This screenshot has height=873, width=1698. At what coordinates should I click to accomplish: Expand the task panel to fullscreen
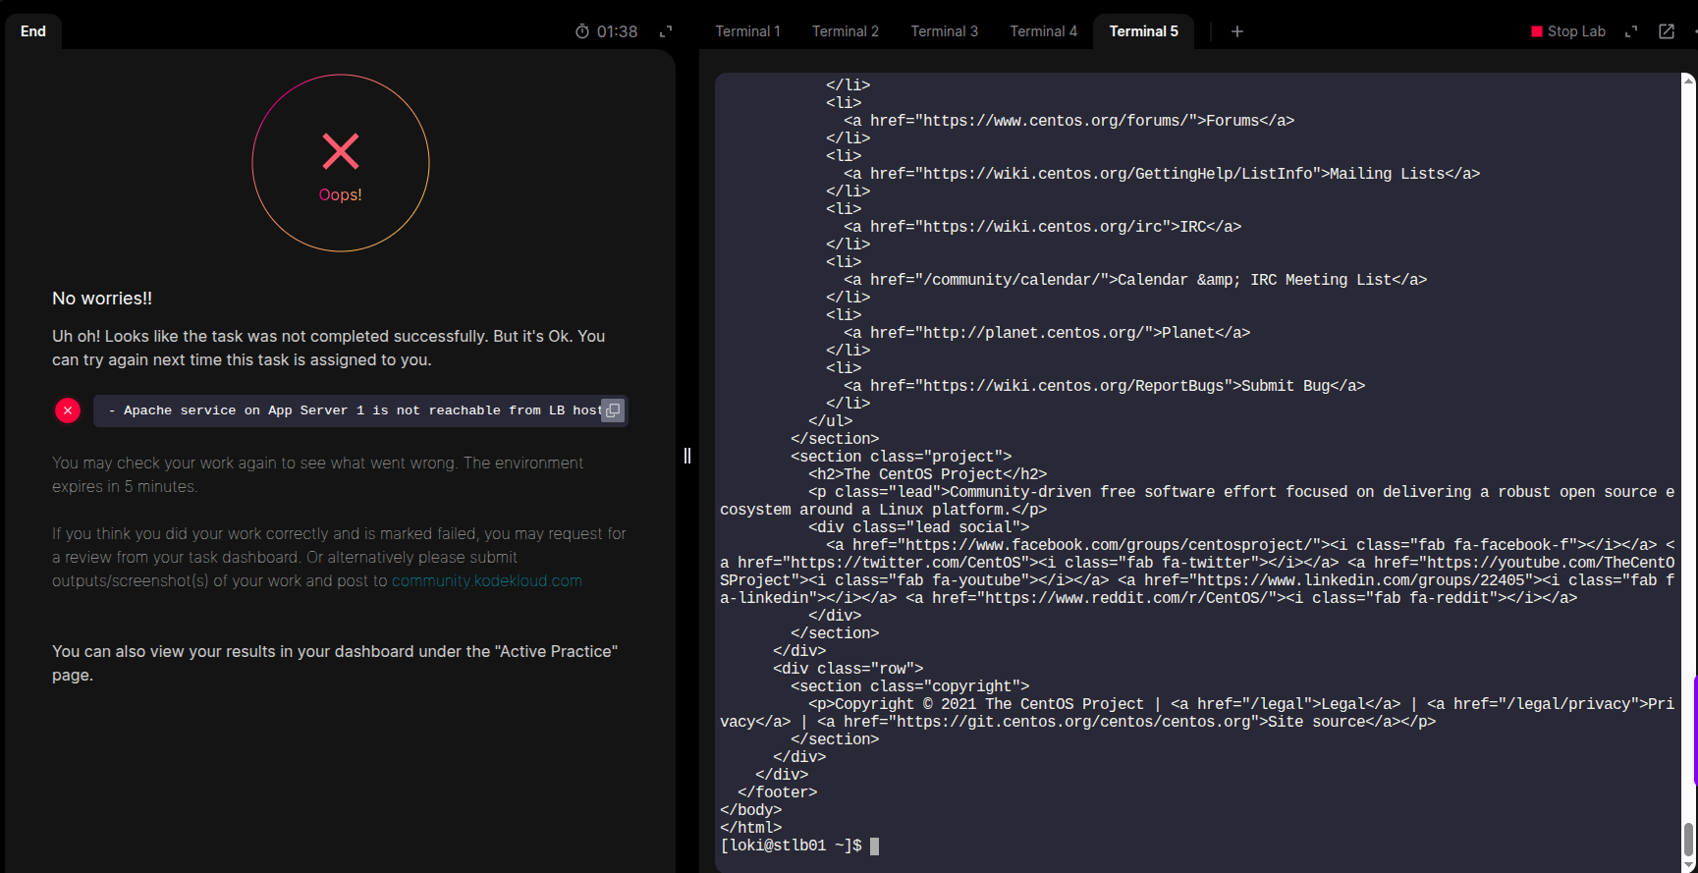[x=666, y=31]
